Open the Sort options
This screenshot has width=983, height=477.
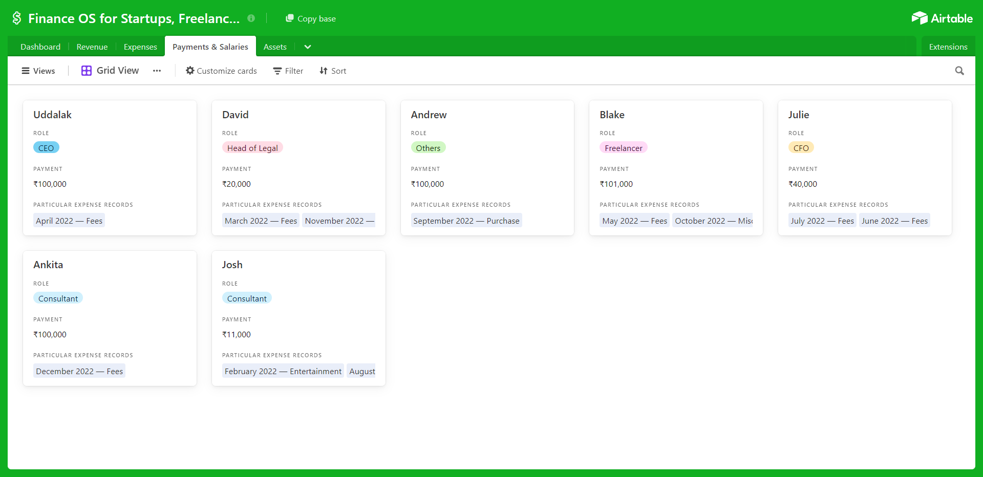point(332,71)
